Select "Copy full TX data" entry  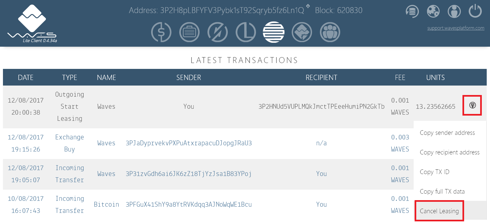pos(442,192)
